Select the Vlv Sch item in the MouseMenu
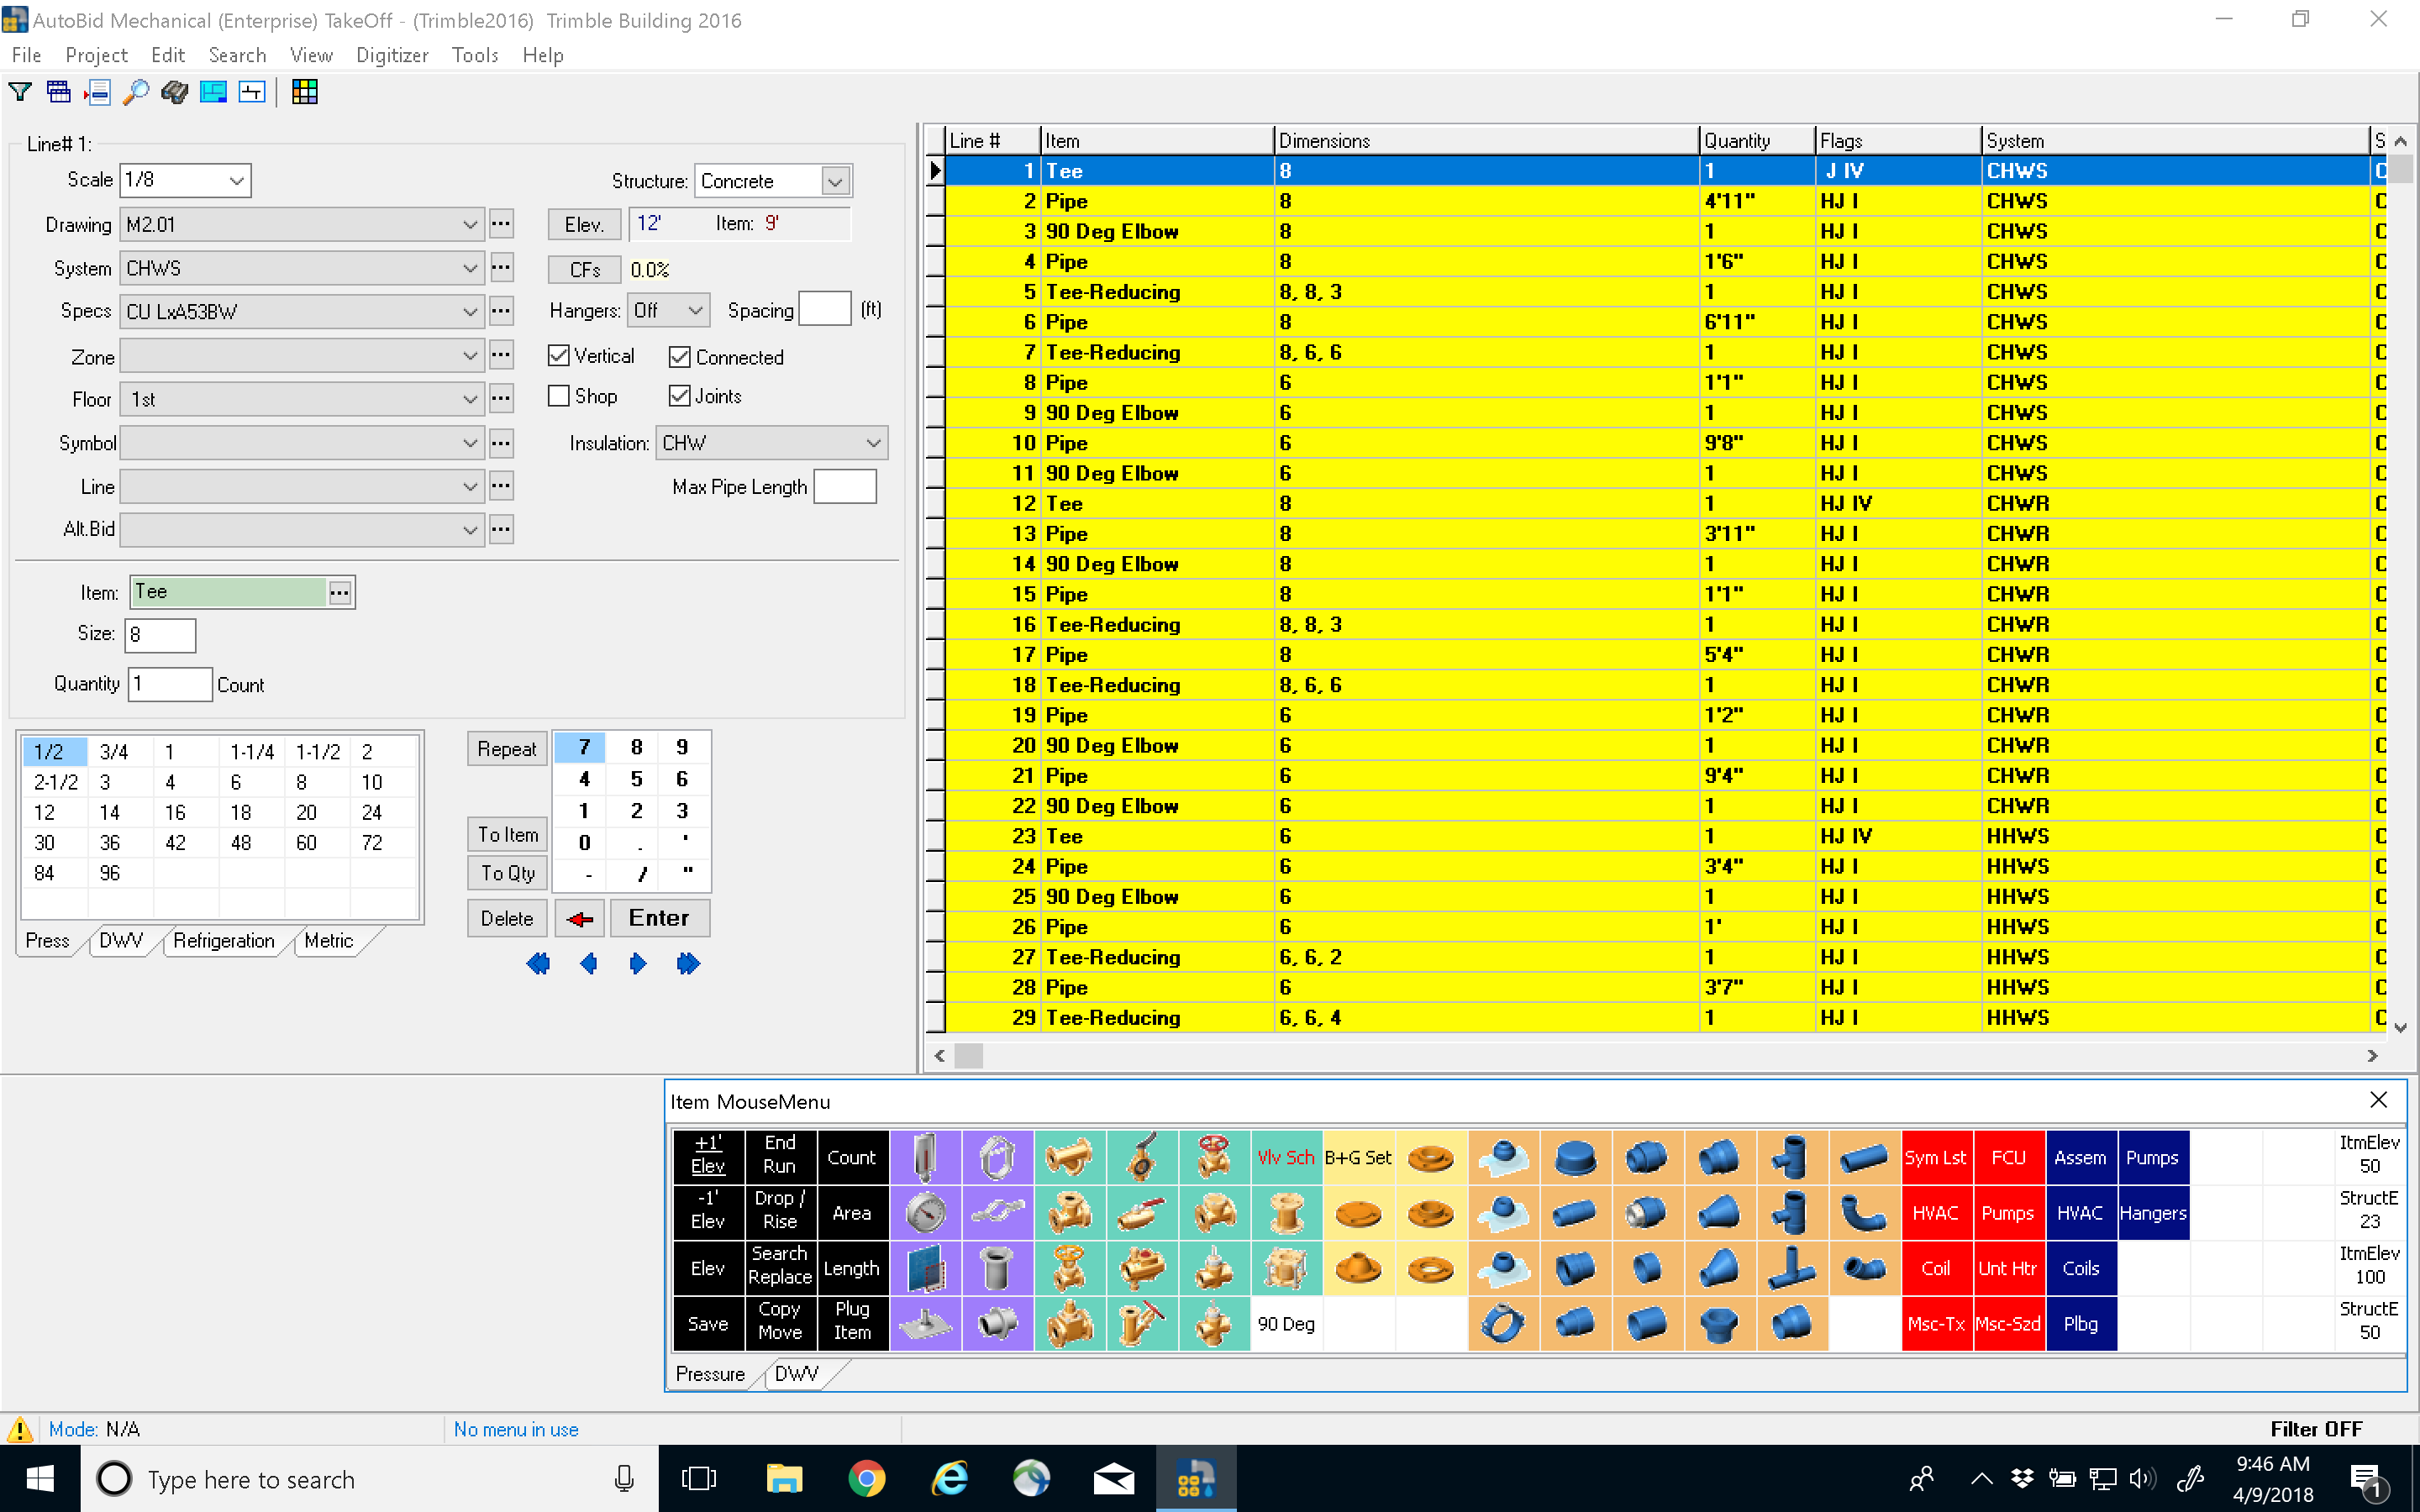 pos(1286,1157)
